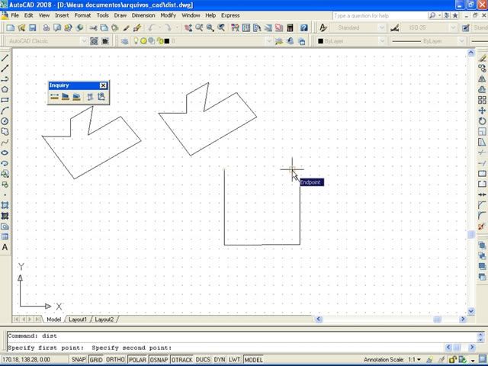
Task: Close the Inquiry toolbar
Action: coord(104,85)
